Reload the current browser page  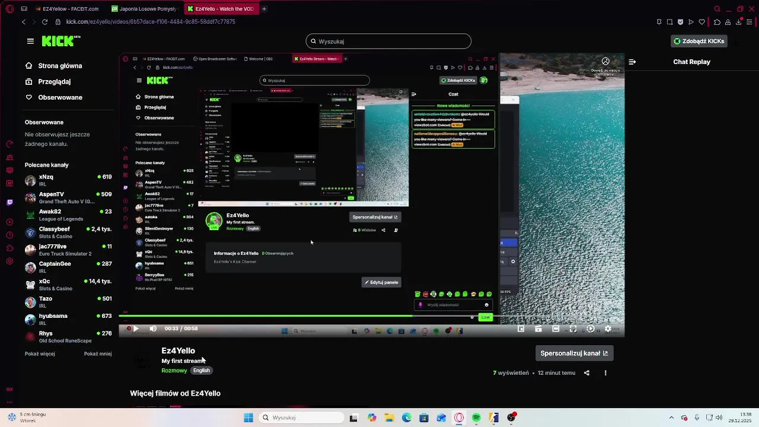[44, 22]
